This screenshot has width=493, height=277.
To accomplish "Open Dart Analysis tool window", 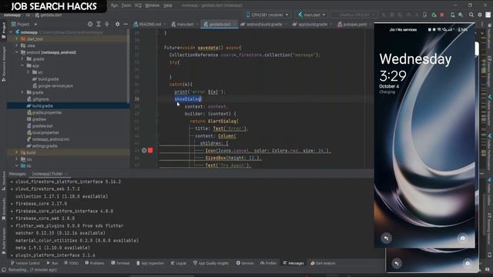I will (x=323, y=263).
